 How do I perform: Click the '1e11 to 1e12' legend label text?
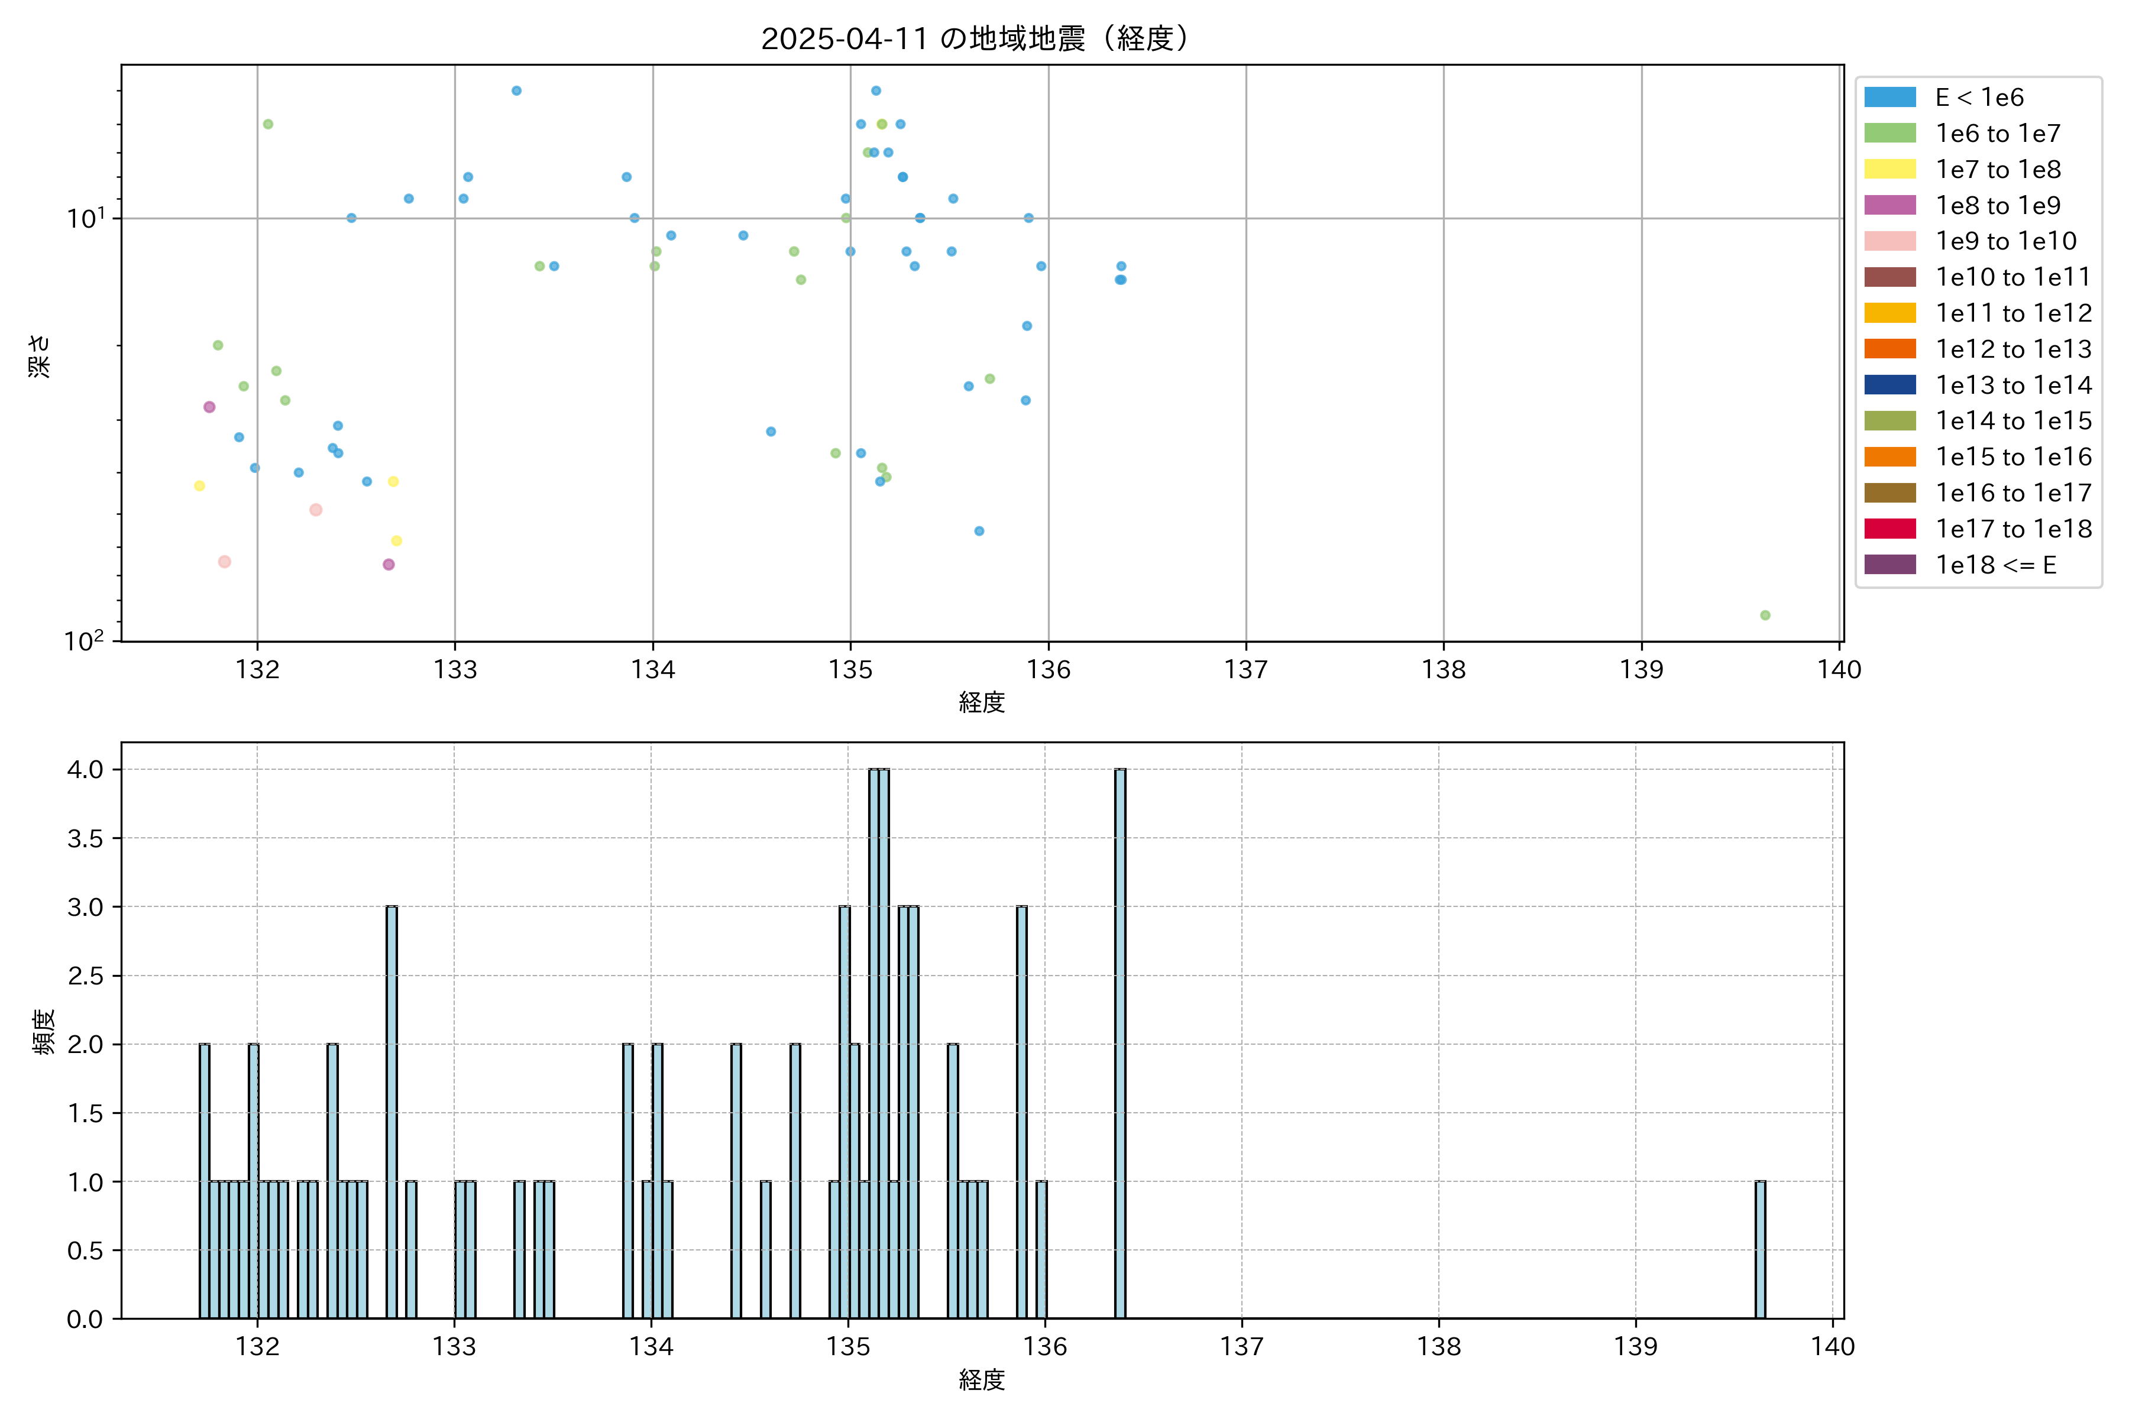(x=2013, y=313)
